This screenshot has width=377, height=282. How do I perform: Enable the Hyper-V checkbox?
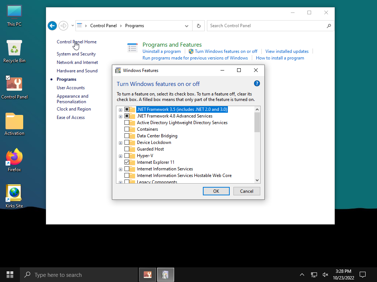[127, 156]
